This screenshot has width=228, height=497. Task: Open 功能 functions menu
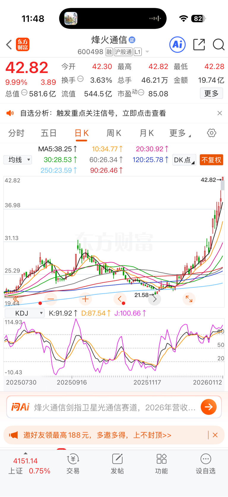click(161, 464)
